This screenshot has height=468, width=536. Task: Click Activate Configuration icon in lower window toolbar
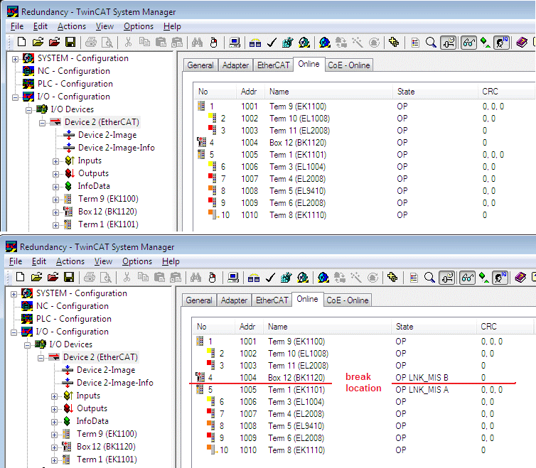286,278
